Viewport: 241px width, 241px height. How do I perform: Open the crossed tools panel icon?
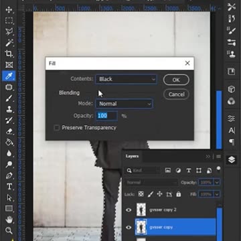click(232, 7)
